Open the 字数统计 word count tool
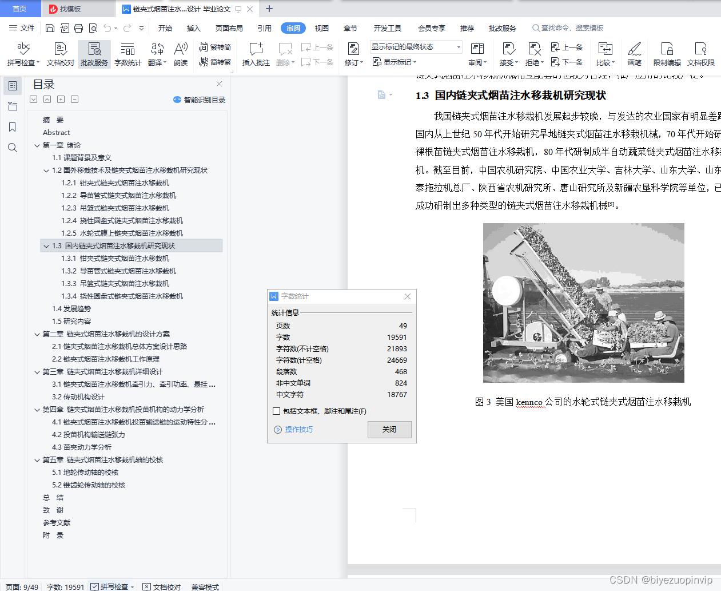Image resolution: width=721 pixels, height=591 pixels. (128, 54)
